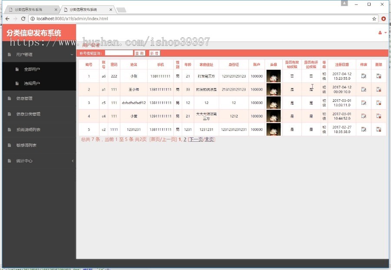Click the 分类信息发布系统 site title
Viewport: 391px width, 270px height.
34,33
